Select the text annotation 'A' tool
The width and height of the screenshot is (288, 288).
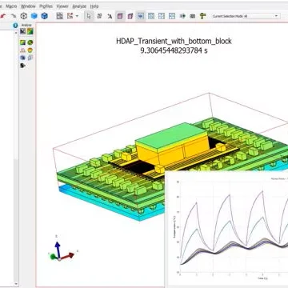point(110,16)
